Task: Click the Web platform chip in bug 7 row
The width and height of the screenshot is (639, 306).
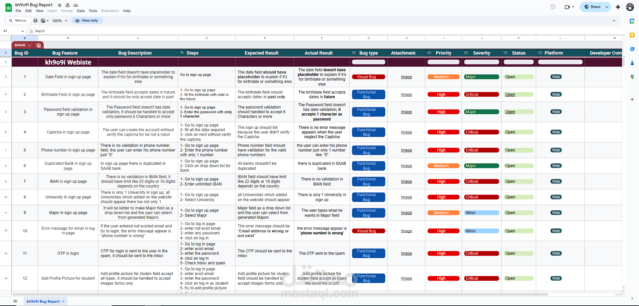Action: tap(556, 181)
